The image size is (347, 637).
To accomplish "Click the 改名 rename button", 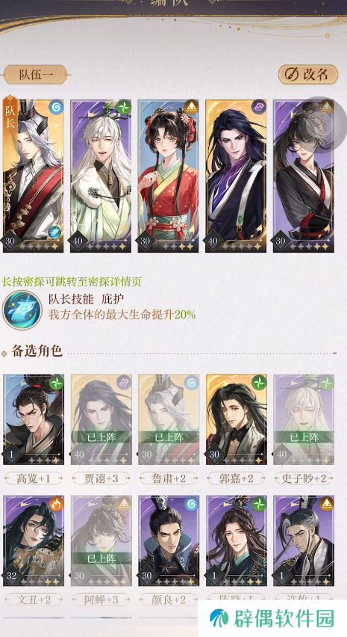I will 307,74.
